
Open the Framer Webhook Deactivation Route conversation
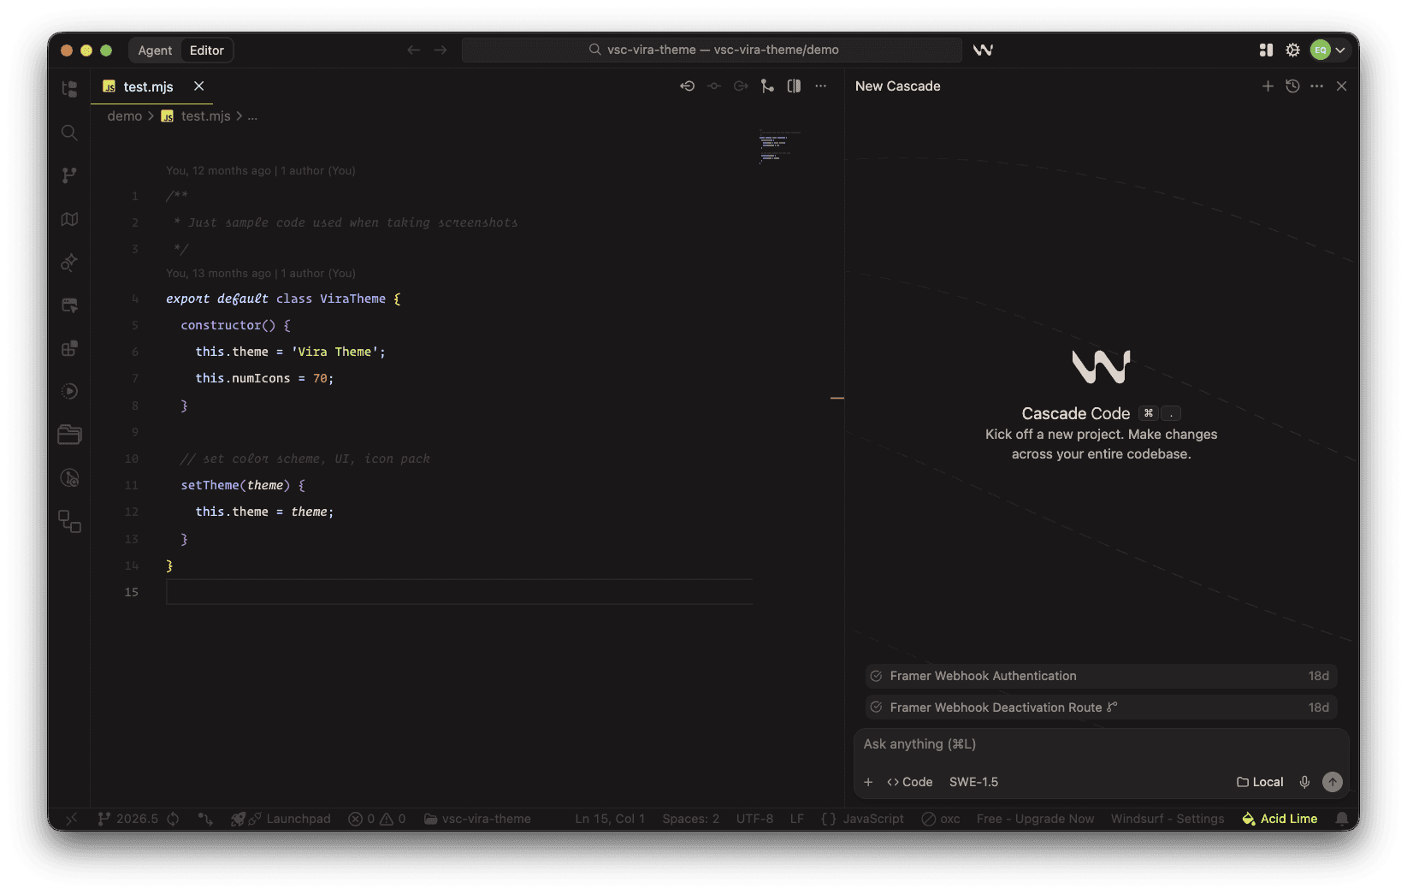point(1101,708)
